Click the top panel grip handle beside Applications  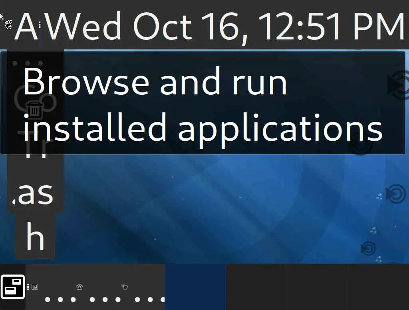pyautogui.click(x=40, y=25)
